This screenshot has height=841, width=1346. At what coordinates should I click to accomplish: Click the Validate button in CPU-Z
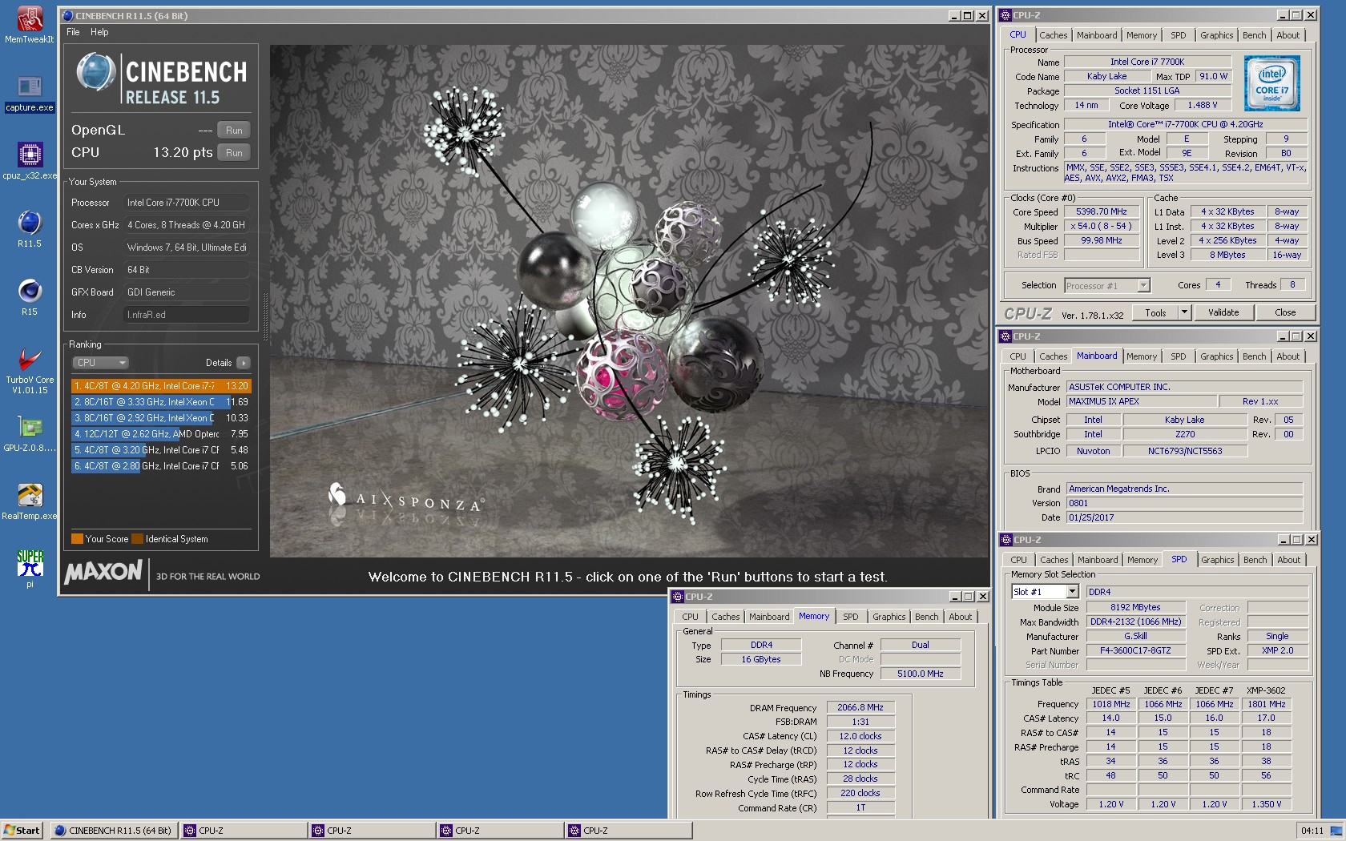(x=1223, y=312)
